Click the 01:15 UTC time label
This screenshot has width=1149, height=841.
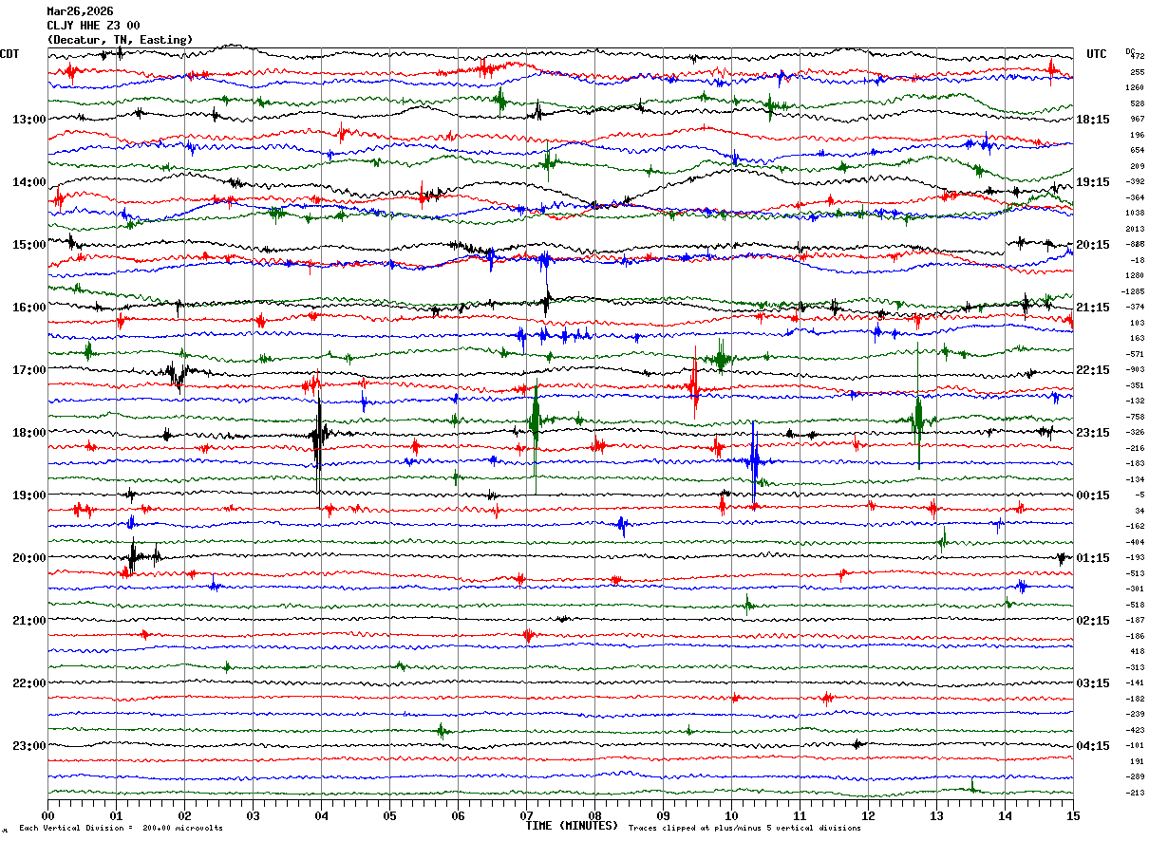[x=1093, y=558]
